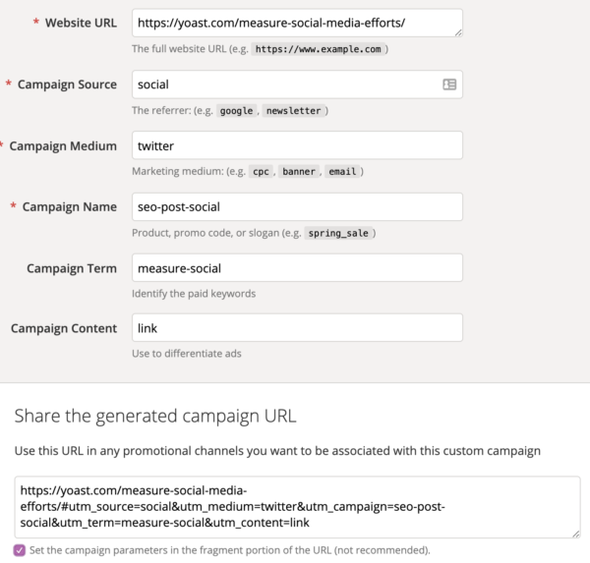Click the Campaign Term label
Viewport: 590px width, 563px height.
click(x=72, y=267)
